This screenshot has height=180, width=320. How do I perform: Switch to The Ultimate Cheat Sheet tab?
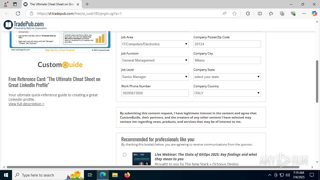coord(52,4)
